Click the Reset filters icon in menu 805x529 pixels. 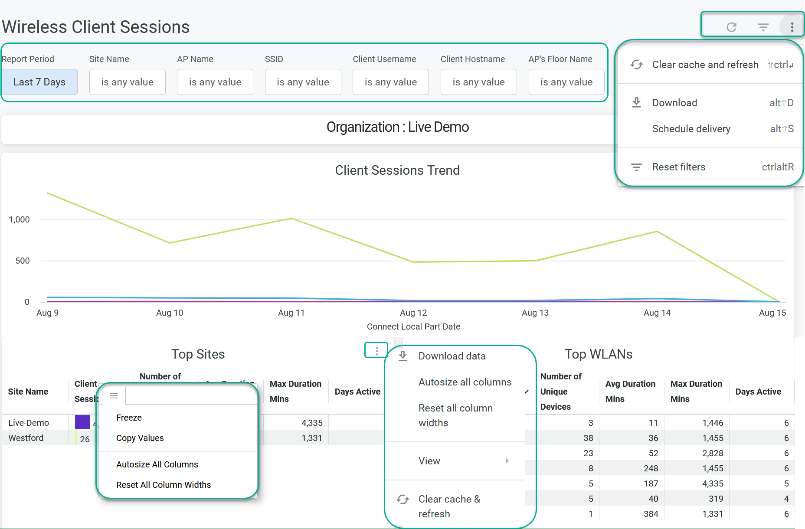tap(636, 167)
